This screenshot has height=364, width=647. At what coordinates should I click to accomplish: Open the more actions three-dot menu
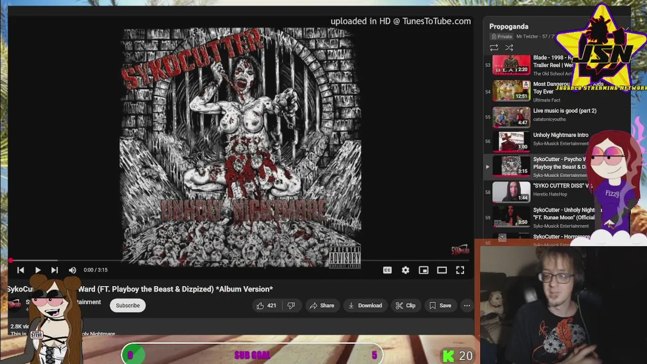pyautogui.click(x=467, y=305)
